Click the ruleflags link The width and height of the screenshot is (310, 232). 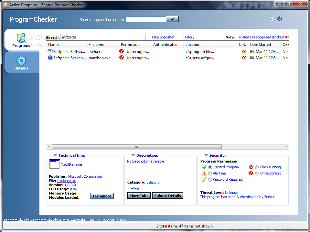coord(134,188)
